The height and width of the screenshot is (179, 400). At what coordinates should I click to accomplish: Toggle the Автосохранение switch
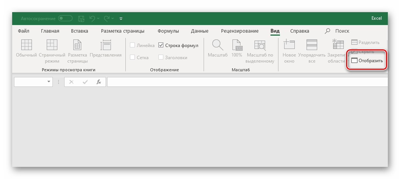tap(65, 18)
